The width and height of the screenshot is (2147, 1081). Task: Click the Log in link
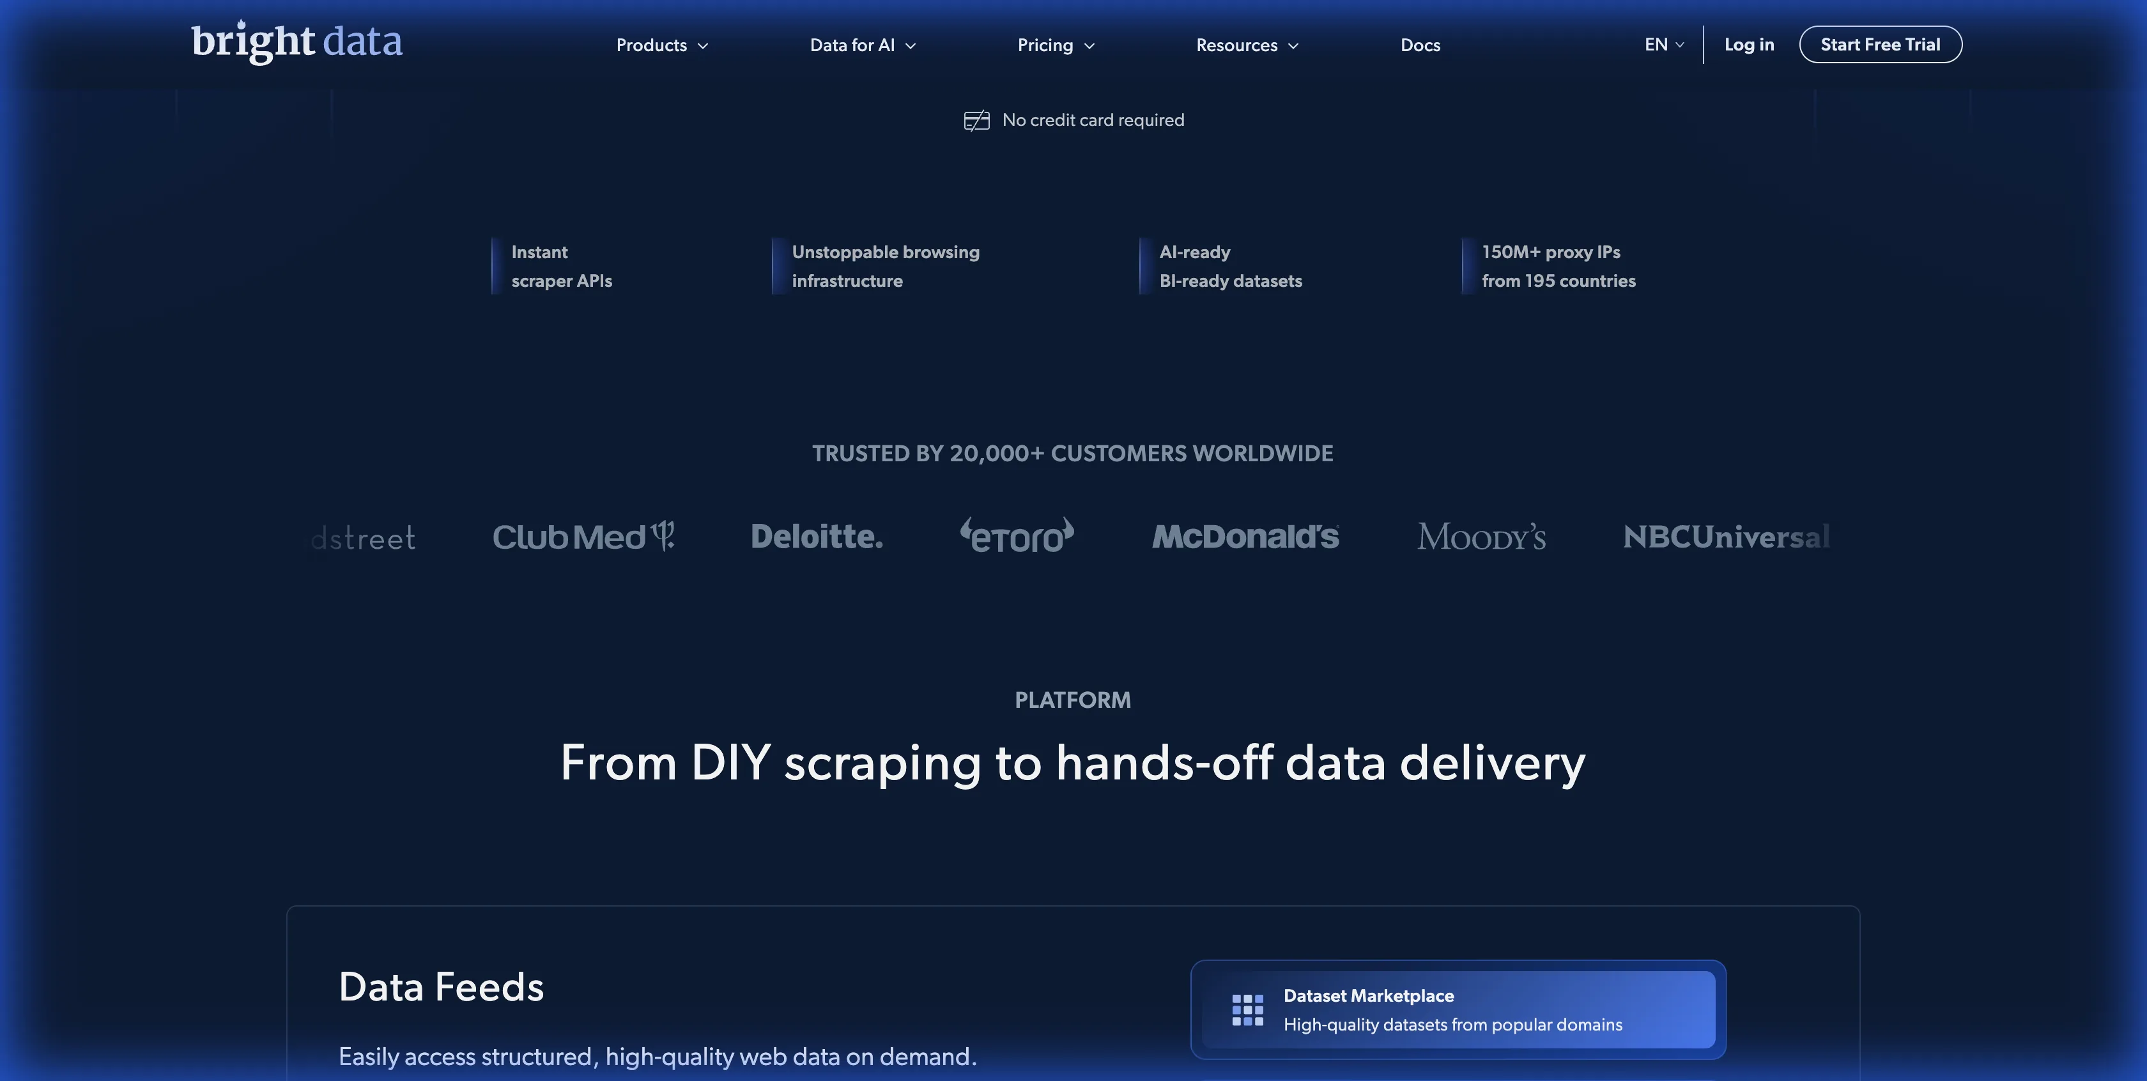coord(1749,45)
